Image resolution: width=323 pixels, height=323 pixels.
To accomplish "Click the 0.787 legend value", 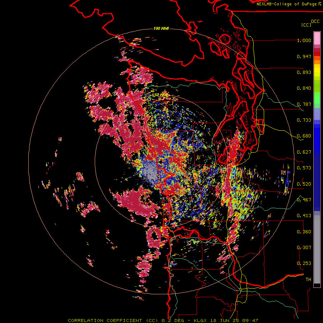I will pos(304,104).
